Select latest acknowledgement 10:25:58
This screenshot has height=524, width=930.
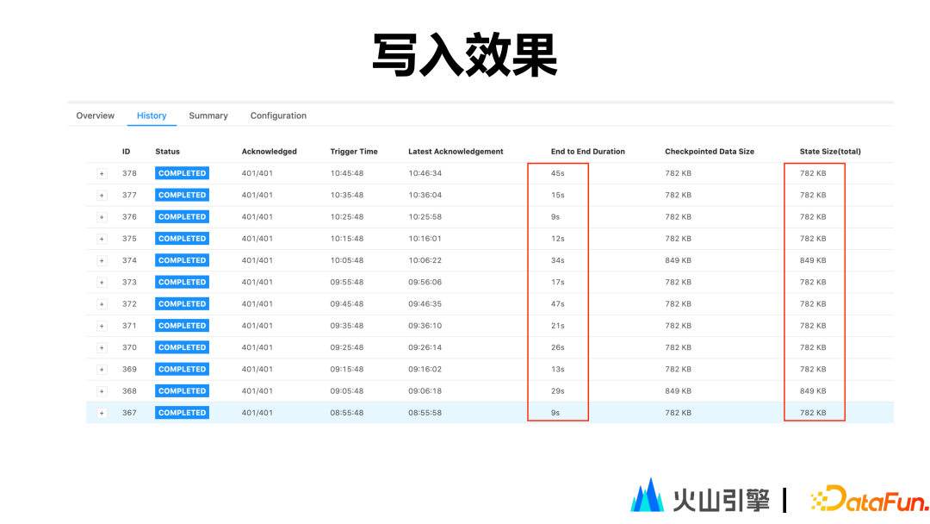pos(425,216)
